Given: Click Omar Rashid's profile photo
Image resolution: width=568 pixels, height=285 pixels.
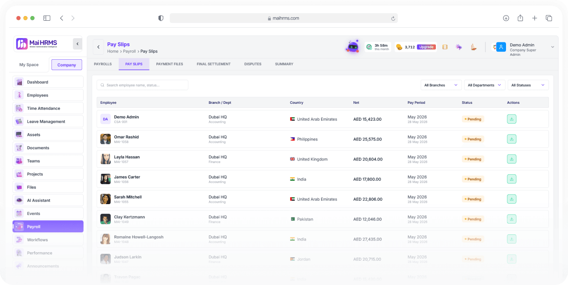Looking at the screenshot, I should 105,139.
